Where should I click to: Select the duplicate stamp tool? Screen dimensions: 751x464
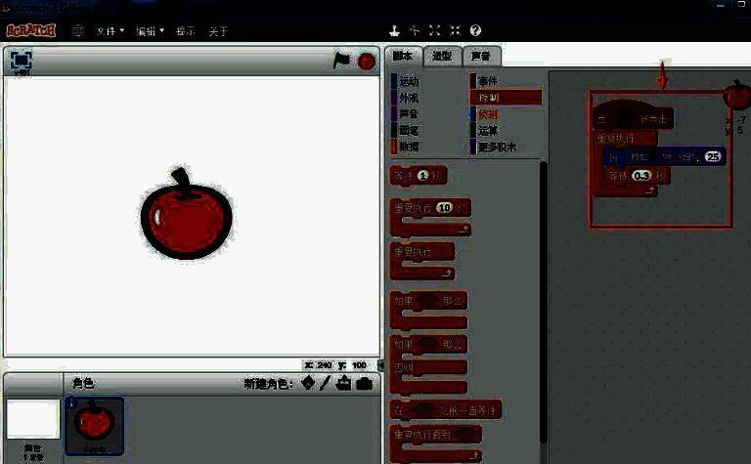394,31
